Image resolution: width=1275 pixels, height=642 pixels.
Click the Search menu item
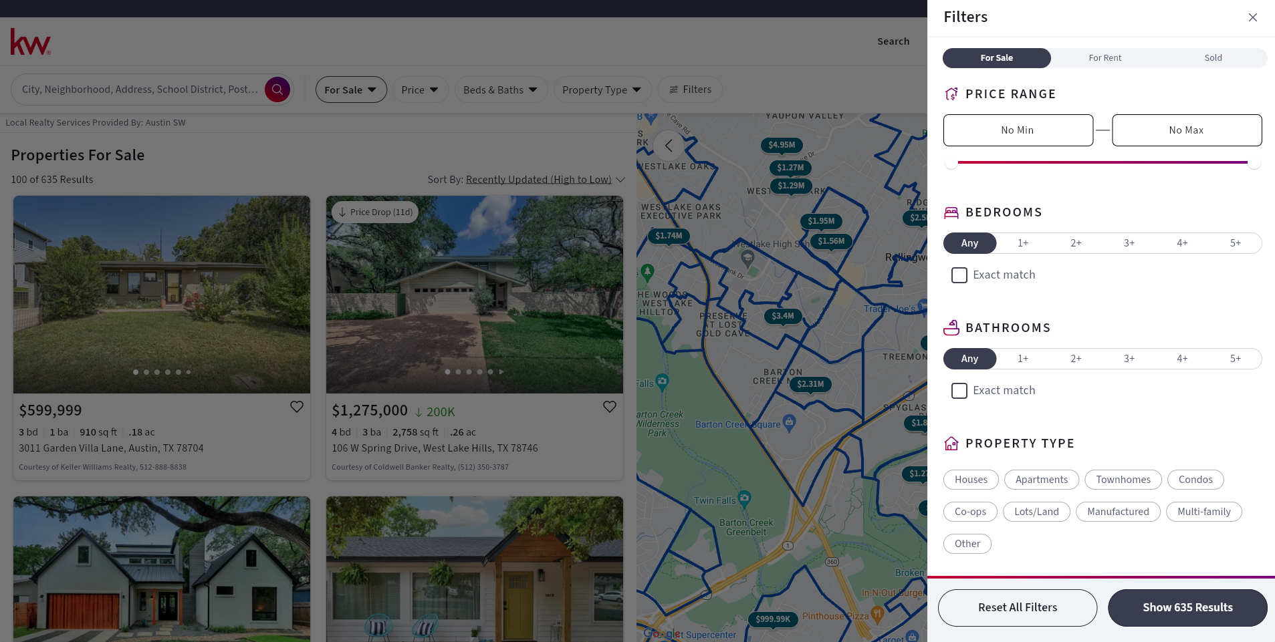(x=893, y=41)
